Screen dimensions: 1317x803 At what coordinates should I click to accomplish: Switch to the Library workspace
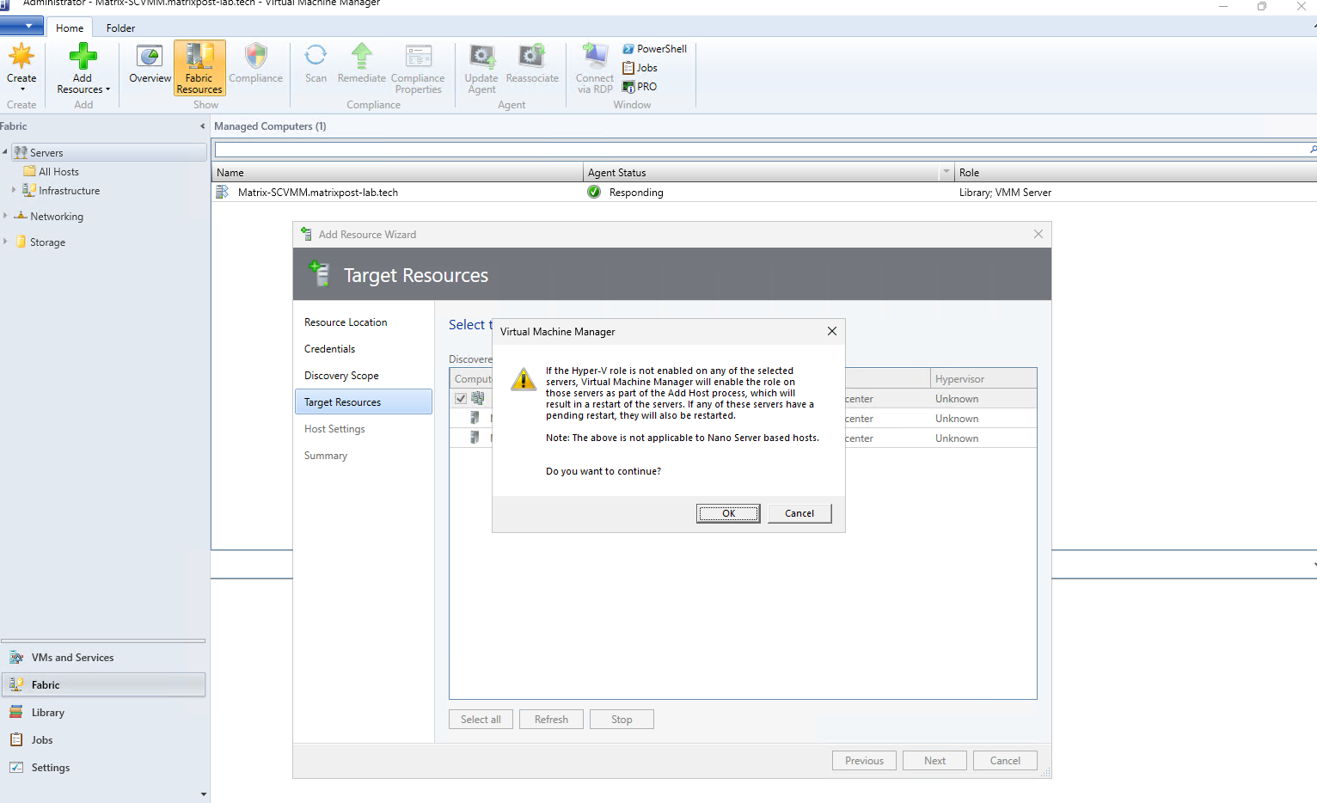(x=103, y=713)
